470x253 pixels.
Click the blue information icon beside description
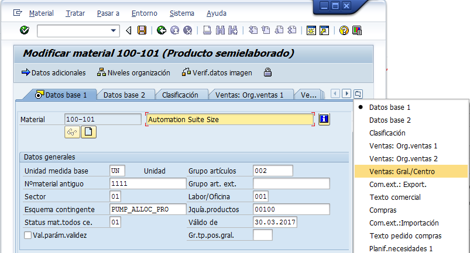click(324, 119)
